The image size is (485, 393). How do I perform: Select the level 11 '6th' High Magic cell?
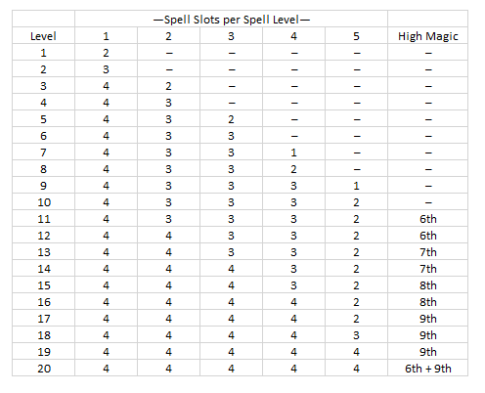pyautogui.click(x=428, y=219)
